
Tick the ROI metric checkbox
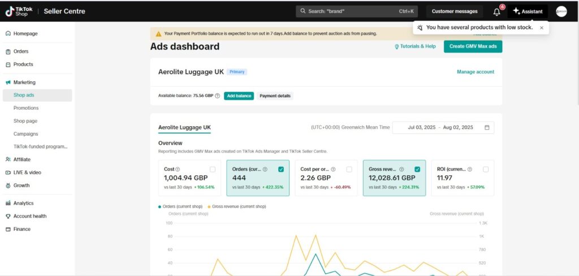(x=486, y=169)
